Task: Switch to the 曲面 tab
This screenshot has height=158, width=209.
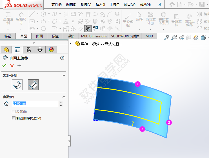Action: [39, 36]
